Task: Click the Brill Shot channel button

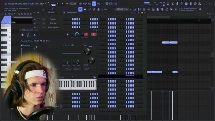Action: (53, 23)
